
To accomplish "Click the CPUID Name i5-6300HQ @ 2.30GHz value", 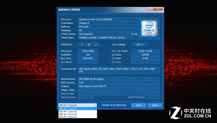I will click(x=108, y=38).
